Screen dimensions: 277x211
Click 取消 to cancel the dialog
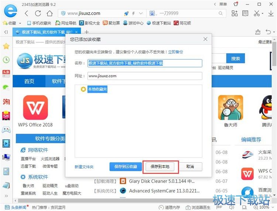click(x=190, y=166)
